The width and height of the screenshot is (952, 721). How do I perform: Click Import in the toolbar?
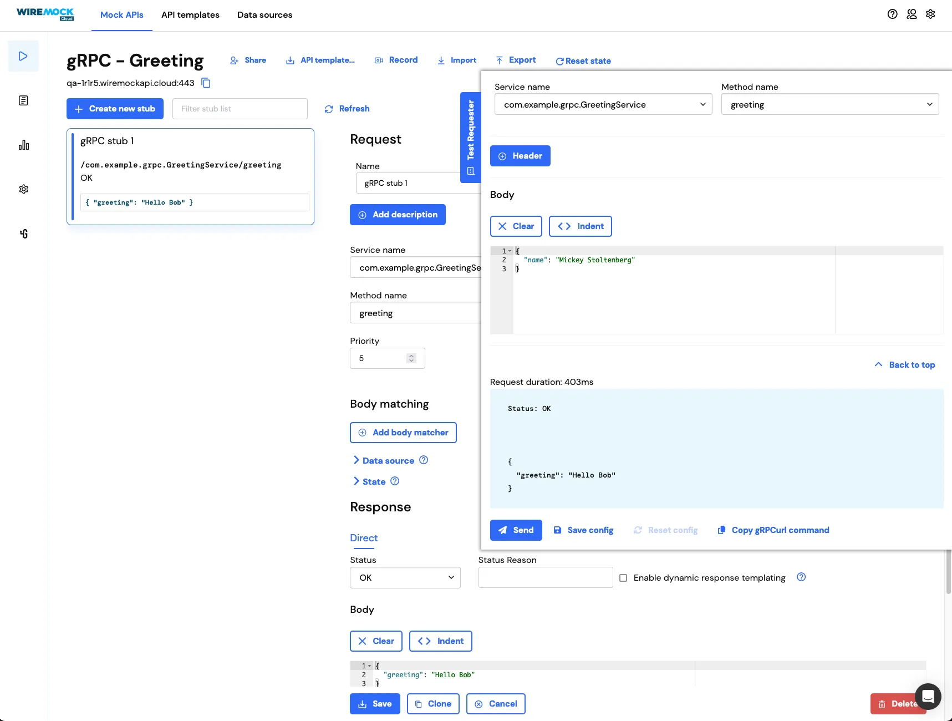point(457,60)
